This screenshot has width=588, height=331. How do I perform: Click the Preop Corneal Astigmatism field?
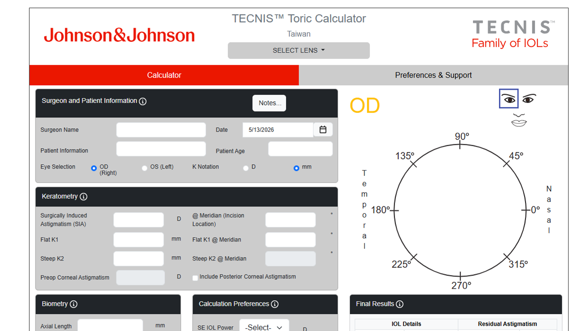pos(140,277)
